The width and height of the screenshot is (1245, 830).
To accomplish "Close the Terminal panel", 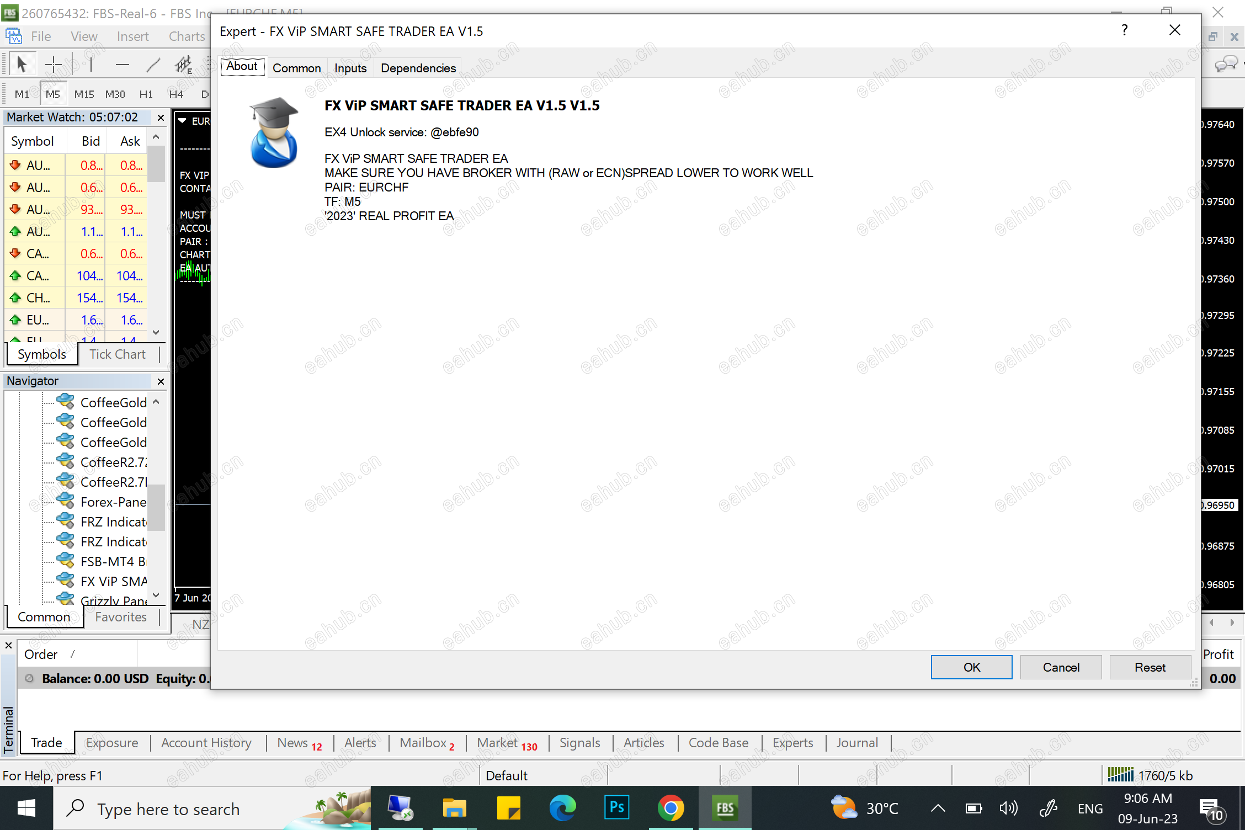I will pyautogui.click(x=8, y=645).
